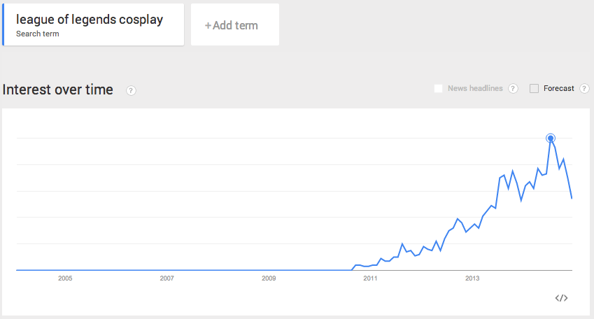Click the embed code icon below chart

click(x=561, y=298)
